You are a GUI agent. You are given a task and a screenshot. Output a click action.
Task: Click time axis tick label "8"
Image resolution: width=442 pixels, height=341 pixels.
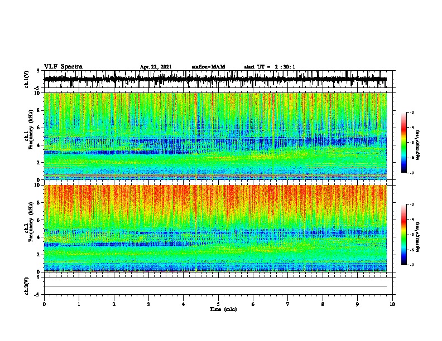(323, 304)
